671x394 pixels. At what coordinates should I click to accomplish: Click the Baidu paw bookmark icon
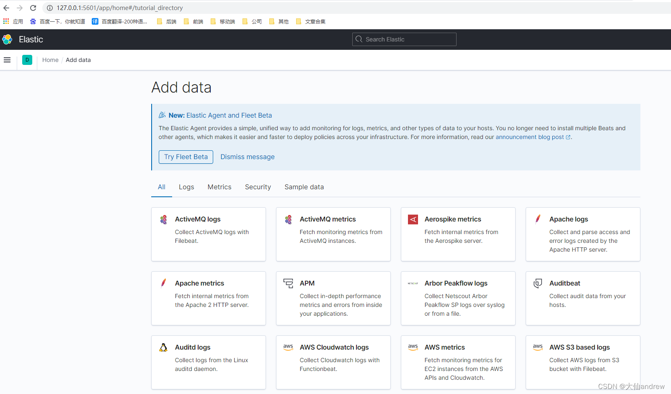33,21
